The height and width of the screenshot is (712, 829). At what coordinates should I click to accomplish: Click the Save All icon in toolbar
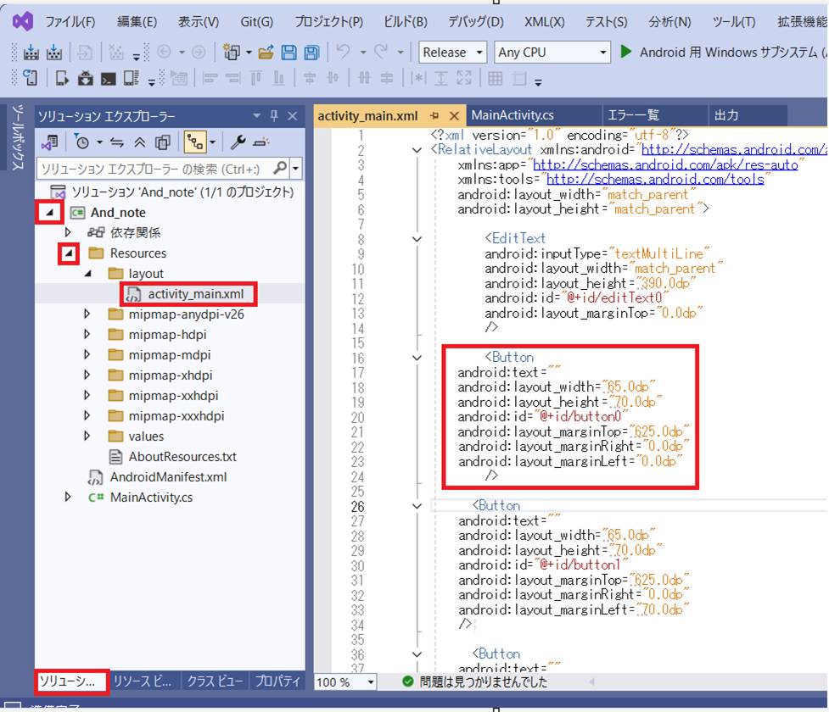(311, 53)
